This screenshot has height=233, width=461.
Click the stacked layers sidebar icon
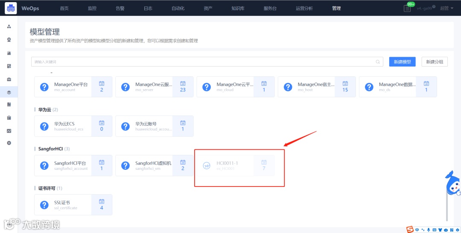9,93
